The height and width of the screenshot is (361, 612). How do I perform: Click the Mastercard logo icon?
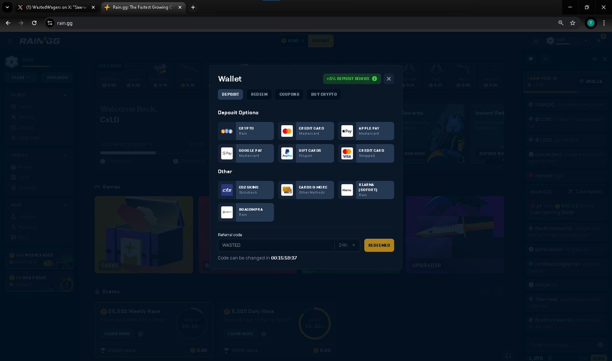(287, 131)
